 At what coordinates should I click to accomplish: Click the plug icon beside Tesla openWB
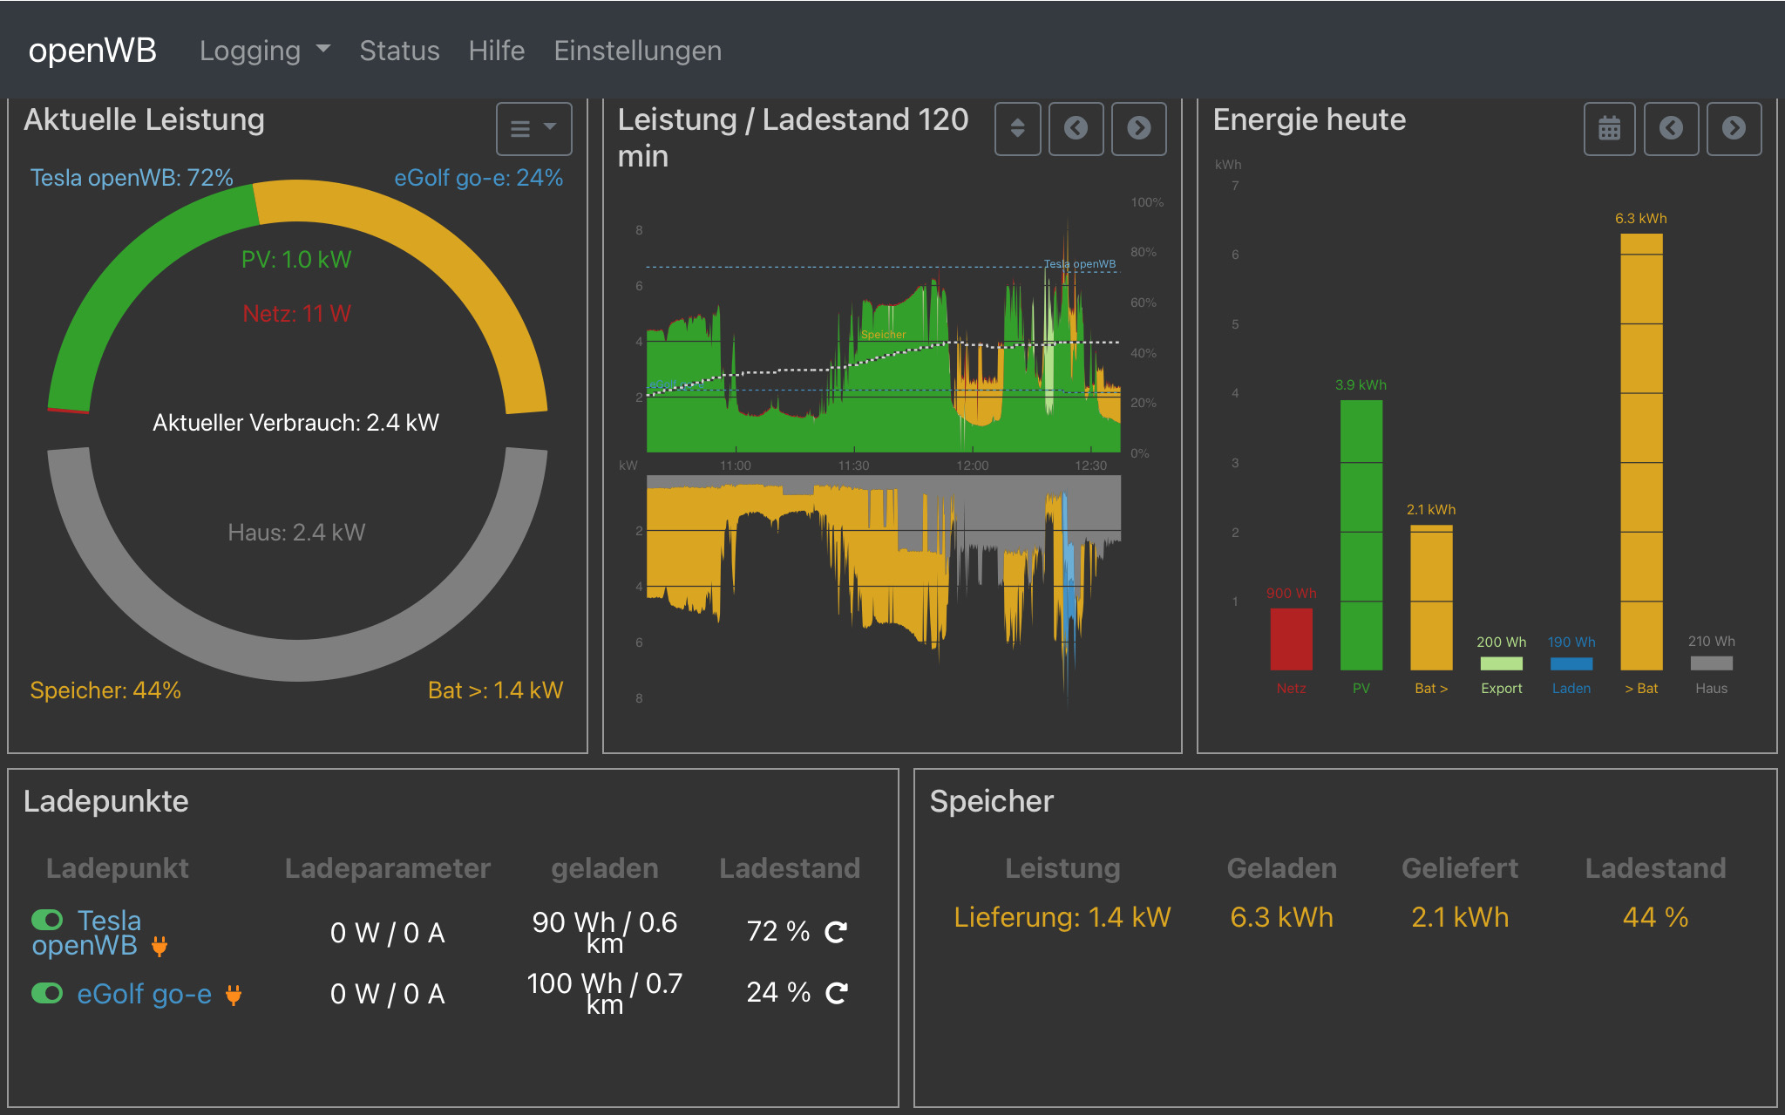tap(159, 947)
